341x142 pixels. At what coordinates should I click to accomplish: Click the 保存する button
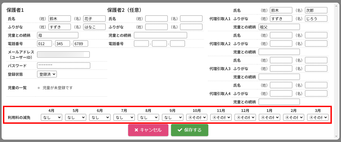[x=189, y=130]
